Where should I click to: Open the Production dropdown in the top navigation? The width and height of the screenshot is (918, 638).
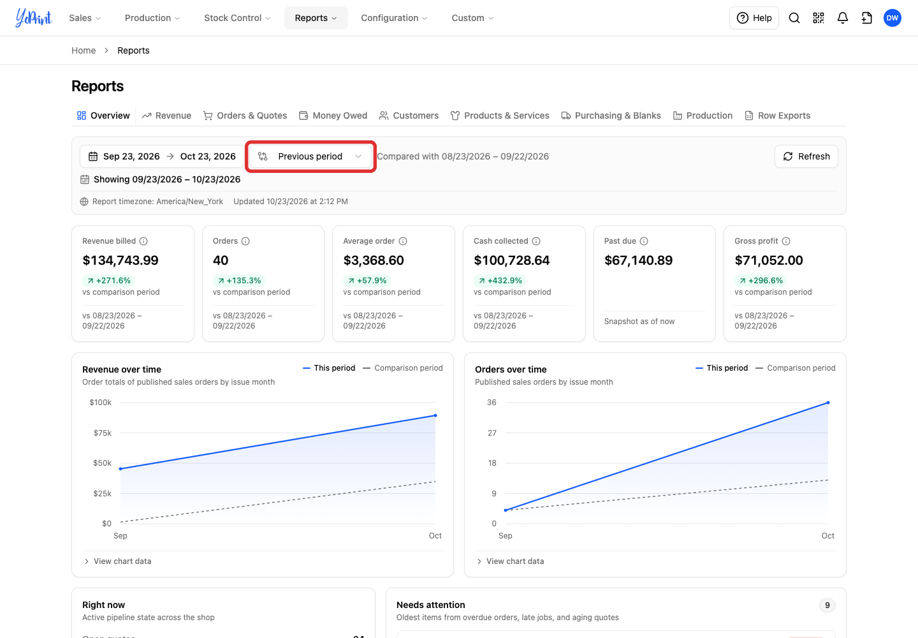coord(152,18)
